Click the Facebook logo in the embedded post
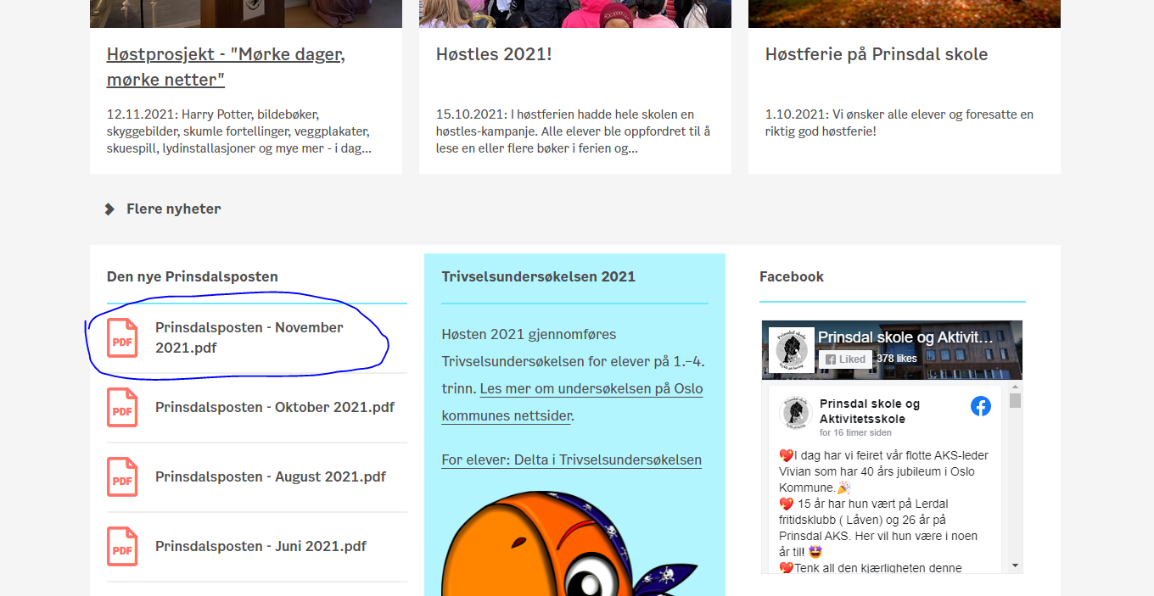This screenshot has width=1154, height=596. click(x=981, y=406)
